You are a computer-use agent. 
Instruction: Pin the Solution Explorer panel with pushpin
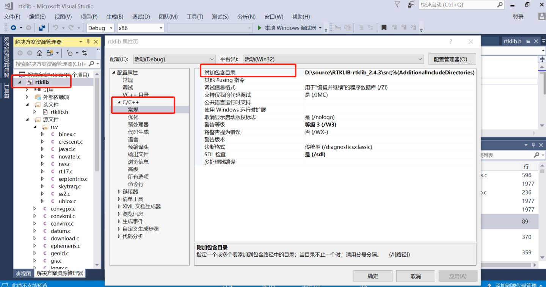pos(88,42)
